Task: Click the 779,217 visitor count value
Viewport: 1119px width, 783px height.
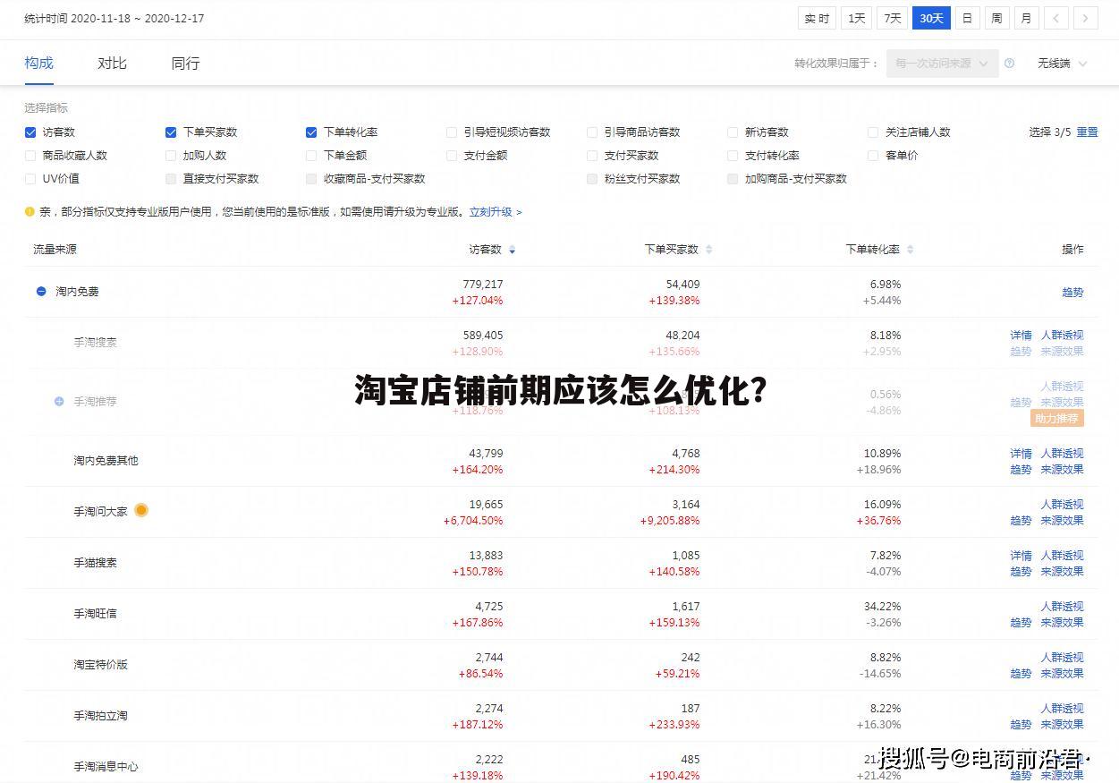Action: coord(483,285)
